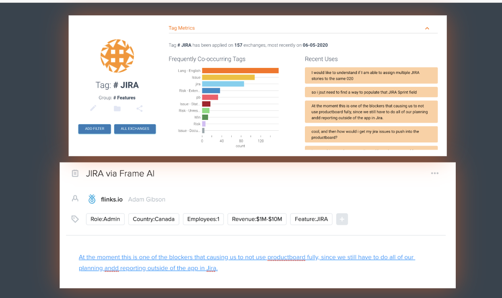The height and width of the screenshot is (298, 502).
Task: Open the three-dot menu of the note
Action: tap(434, 173)
